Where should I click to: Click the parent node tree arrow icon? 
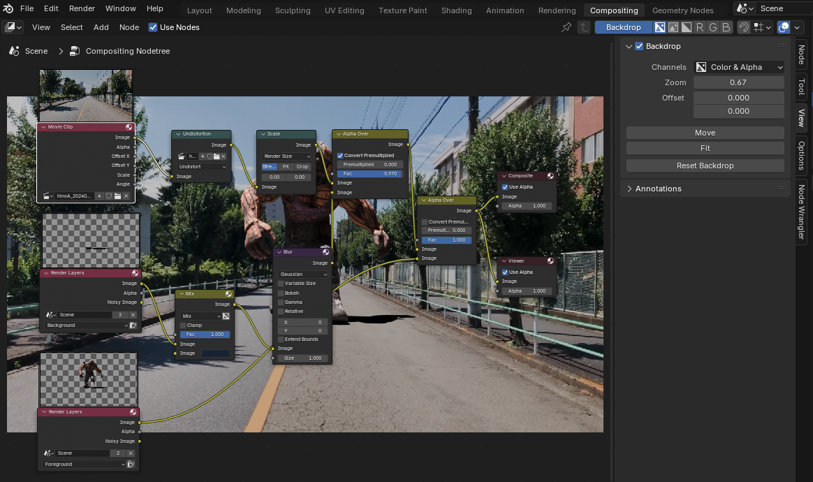tap(584, 27)
